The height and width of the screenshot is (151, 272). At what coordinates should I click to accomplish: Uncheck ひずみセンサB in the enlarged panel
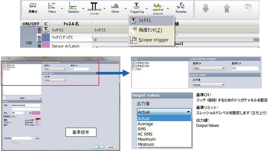click(133, 66)
